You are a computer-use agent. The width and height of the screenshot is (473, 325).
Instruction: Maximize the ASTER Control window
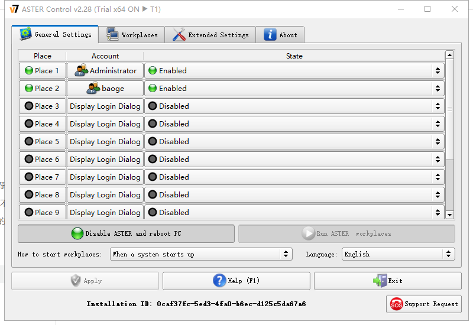[x=427, y=9]
